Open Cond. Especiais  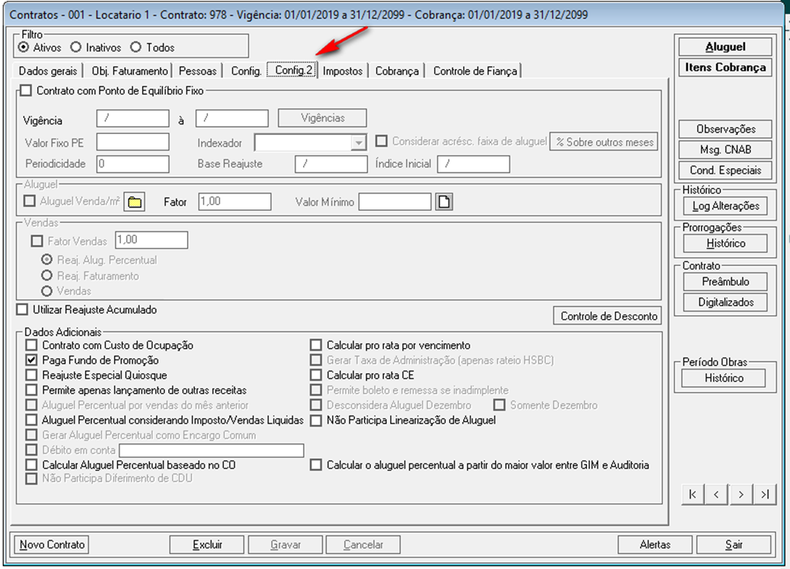tap(725, 170)
